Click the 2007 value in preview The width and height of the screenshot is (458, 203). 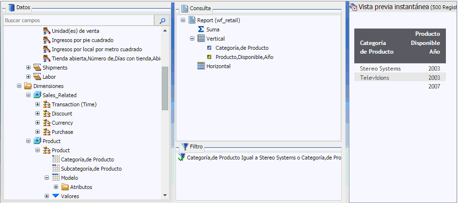(434, 87)
